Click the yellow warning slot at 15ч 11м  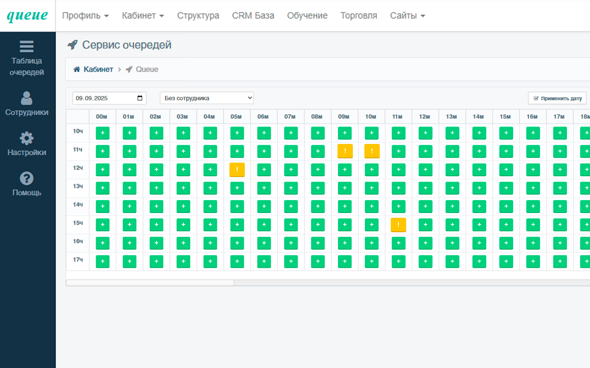tap(398, 225)
